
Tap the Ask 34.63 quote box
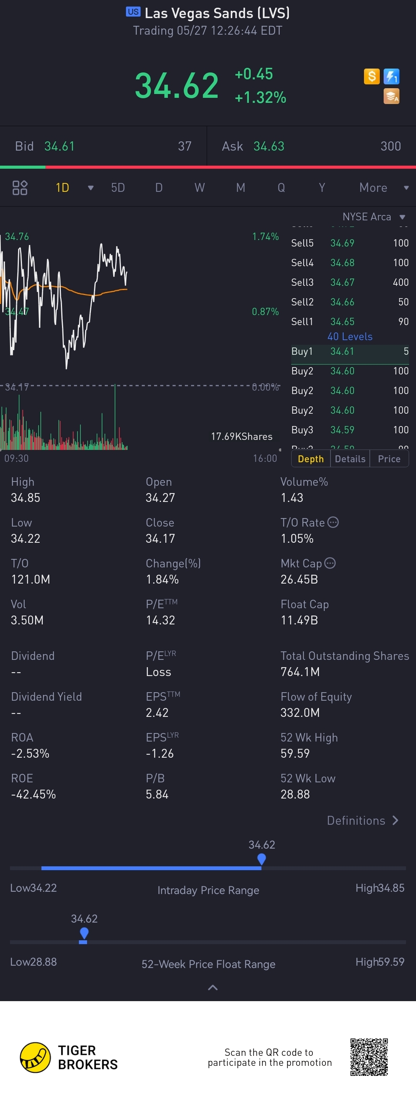point(311,146)
